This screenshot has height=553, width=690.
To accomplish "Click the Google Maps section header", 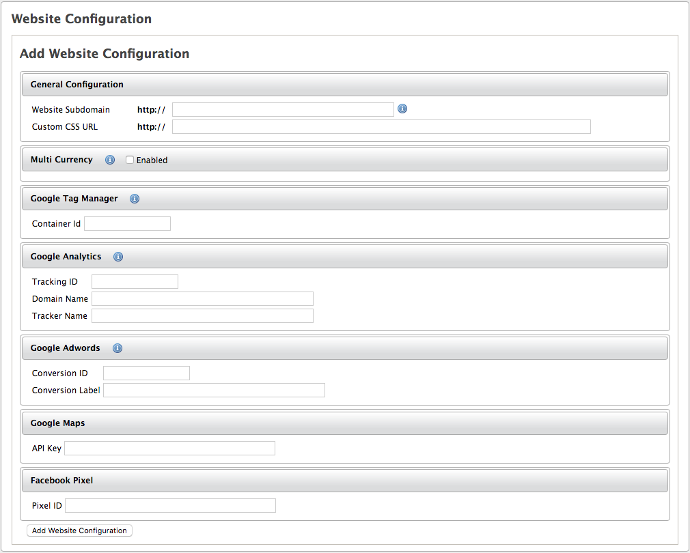I will tap(345, 423).
